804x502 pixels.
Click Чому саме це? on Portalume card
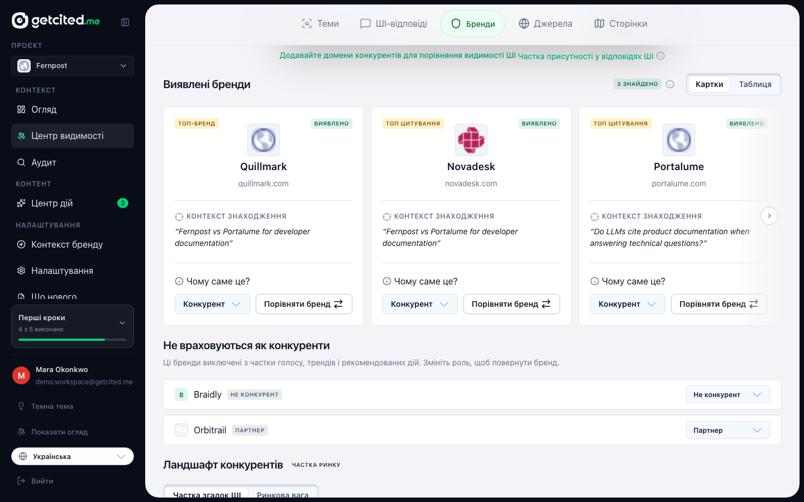628,281
